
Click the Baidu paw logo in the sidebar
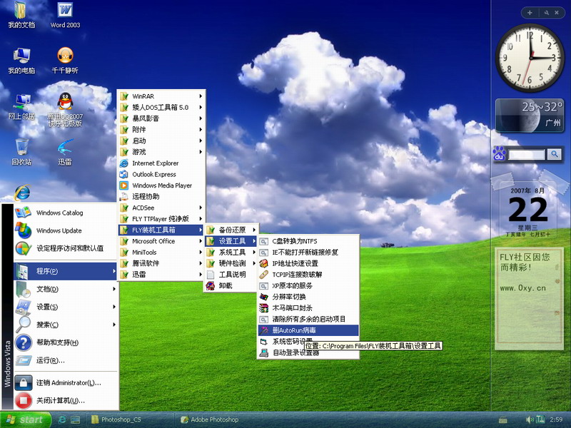click(499, 153)
